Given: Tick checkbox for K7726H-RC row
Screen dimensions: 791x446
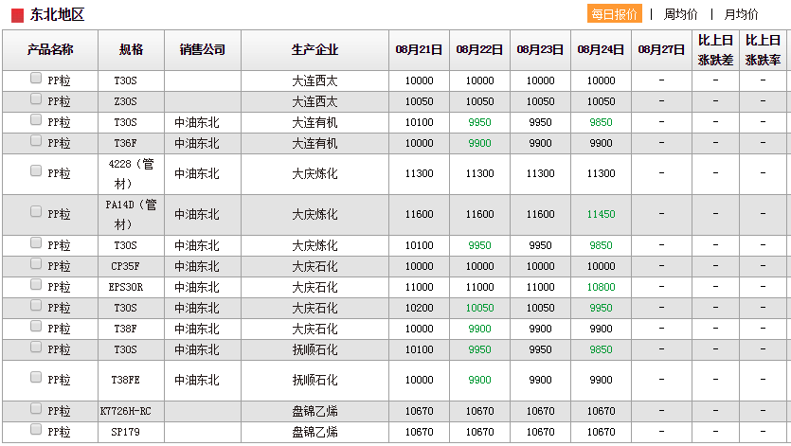Looking at the screenshot, I should (36, 408).
